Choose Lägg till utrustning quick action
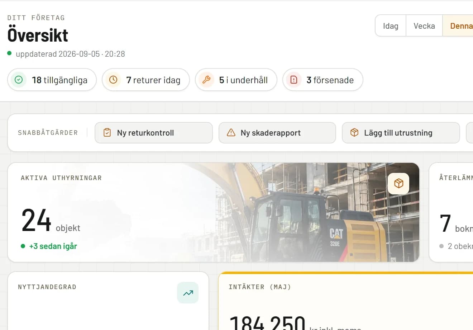Image resolution: width=473 pixels, height=330 pixels. [x=401, y=133]
